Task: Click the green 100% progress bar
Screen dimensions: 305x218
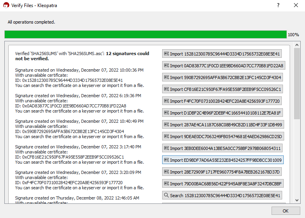Action: (x=146, y=34)
